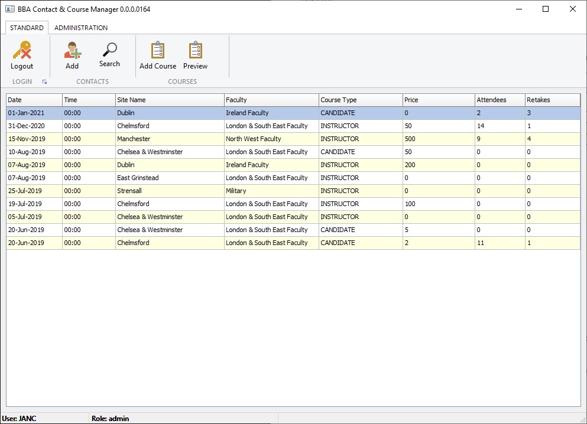587x424 pixels.
Task: Select the STANDARD ribbon tab
Action: click(27, 28)
